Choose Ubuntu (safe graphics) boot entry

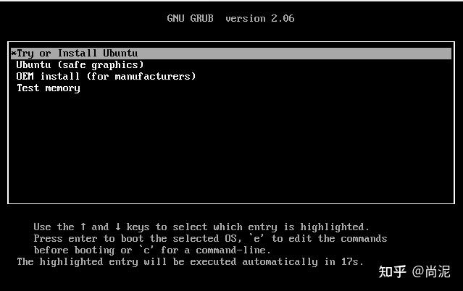coord(80,65)
